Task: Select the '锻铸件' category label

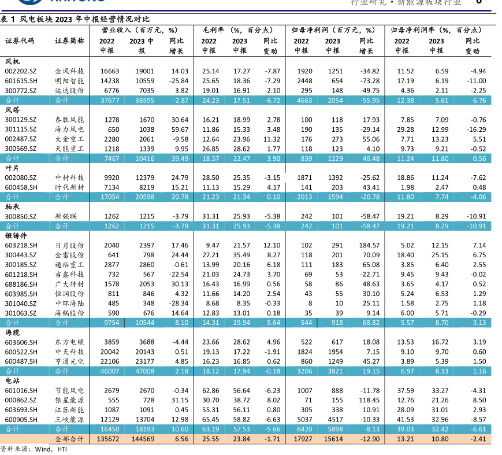Action: point(16,235)
